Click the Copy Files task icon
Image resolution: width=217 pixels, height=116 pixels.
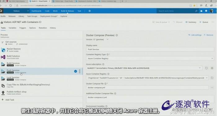3,86
